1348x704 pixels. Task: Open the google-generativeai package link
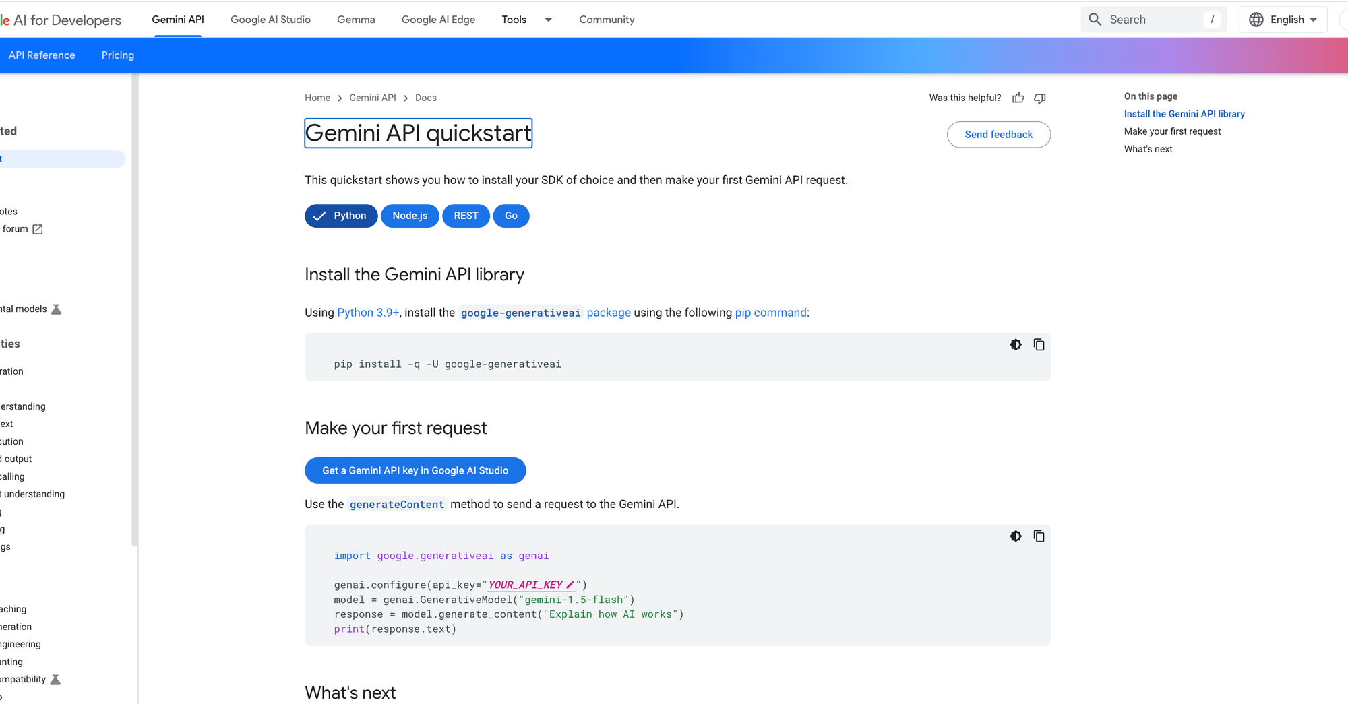point(546,313)
